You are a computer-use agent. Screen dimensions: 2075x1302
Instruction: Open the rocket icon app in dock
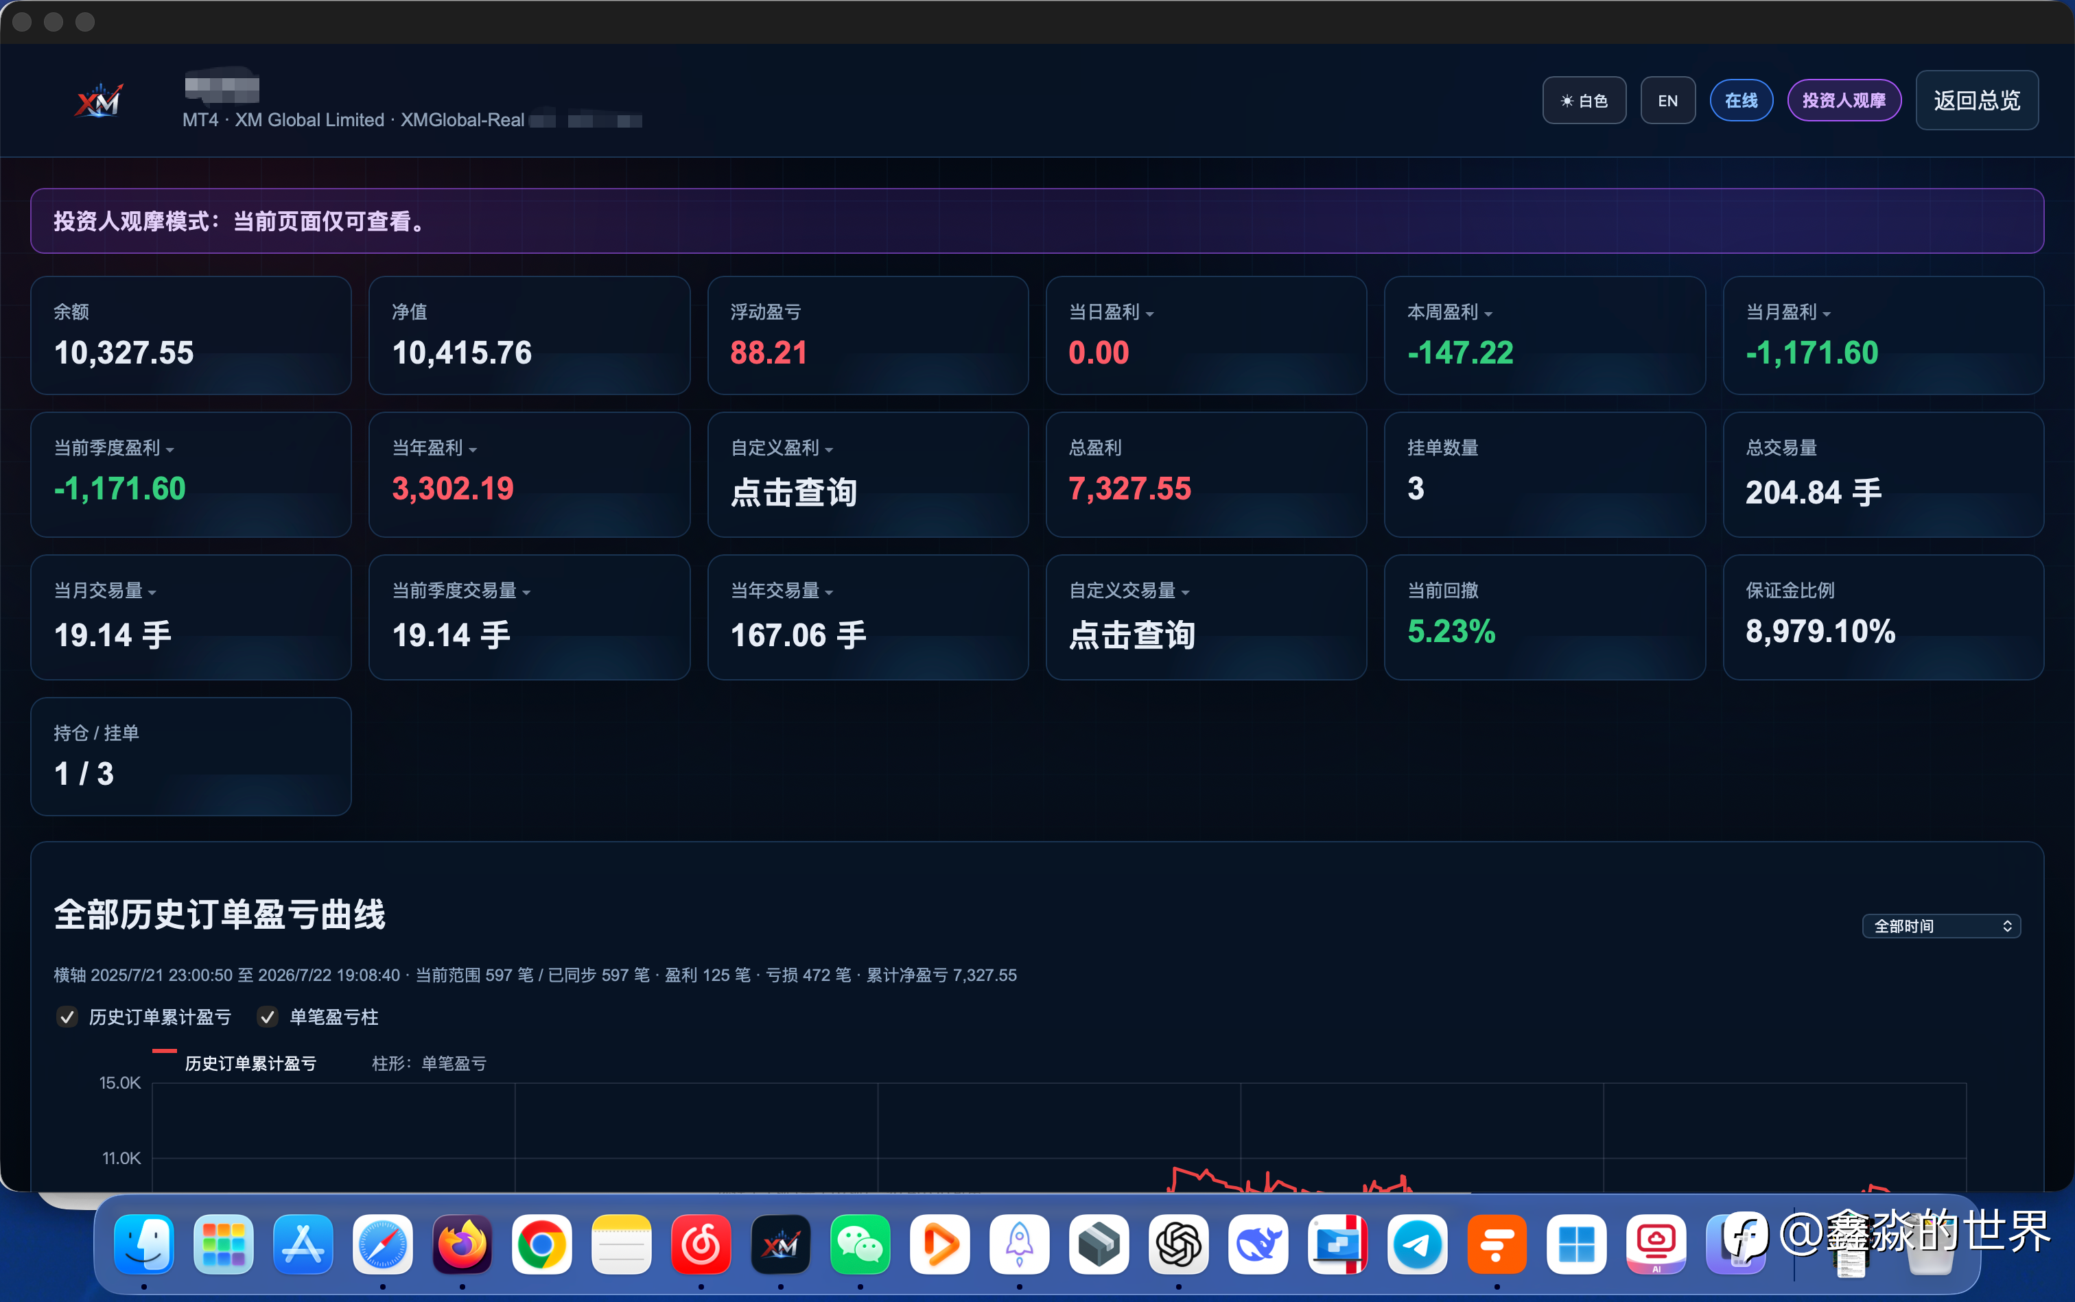[x=1019, y=1244]
